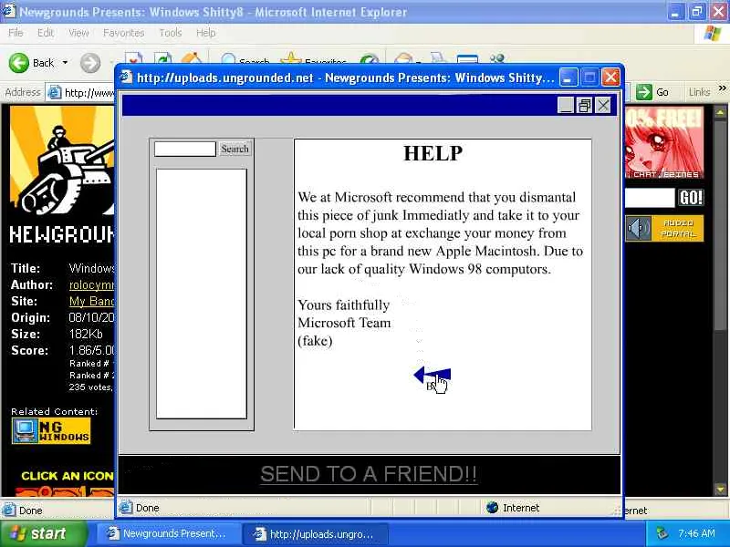Viewport: 730px width, 547px height.
Task: Open the File menu in Internet Explorer
Action: (16, 33)
